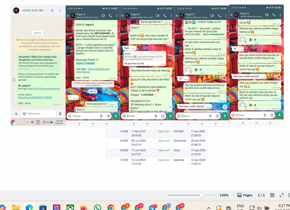
Task: Click SYSTEM cell in table
Action: click(178, 131)
